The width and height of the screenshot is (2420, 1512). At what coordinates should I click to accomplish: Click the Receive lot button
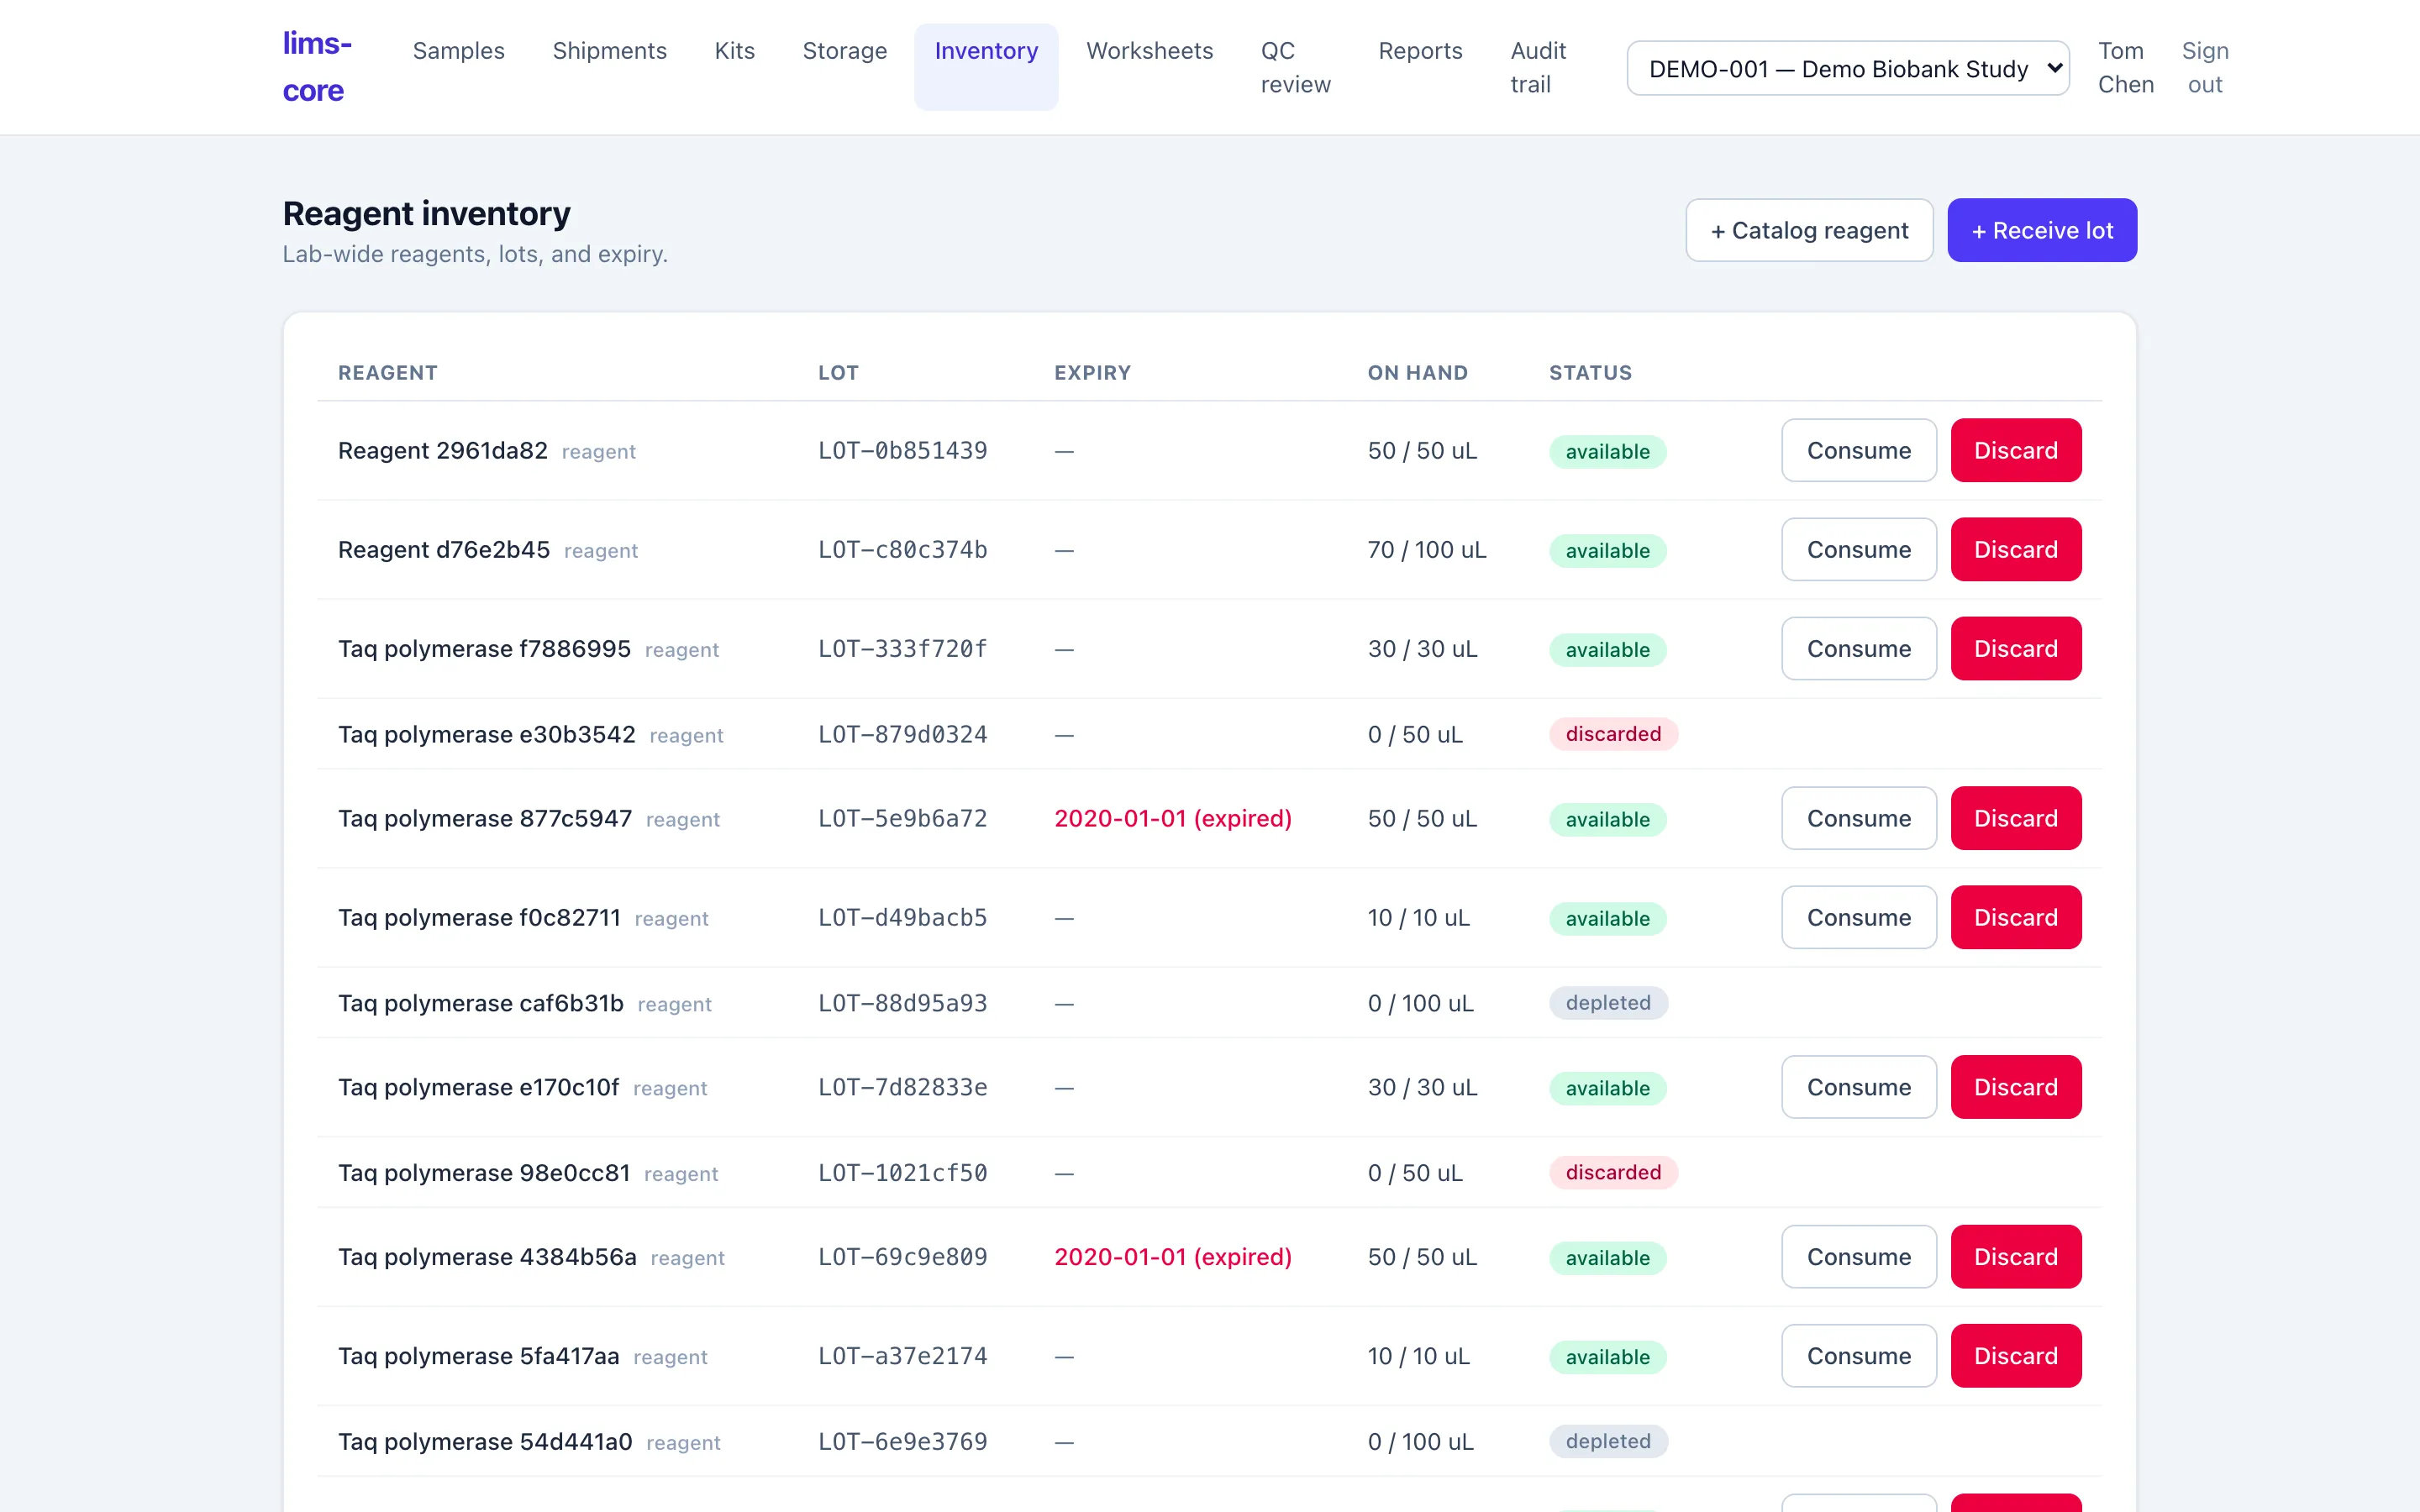tap(2042, 230)
